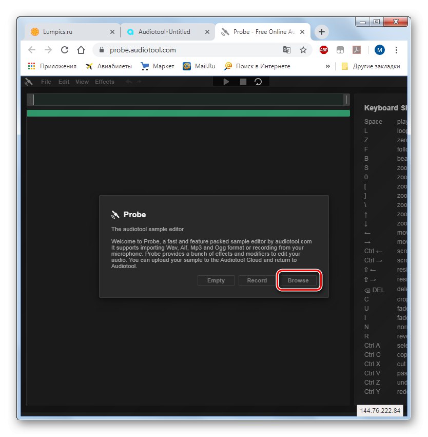This screenshot has height=437, width=428.
Task: Click the Space shortcut row
Action: pos(385,122)
